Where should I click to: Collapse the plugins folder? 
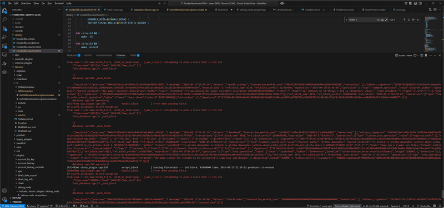click(x=36, y=155)
